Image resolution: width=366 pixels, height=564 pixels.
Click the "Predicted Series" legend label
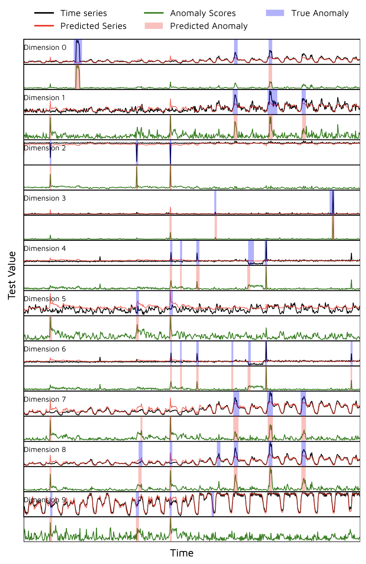click(x=93, y=26)
